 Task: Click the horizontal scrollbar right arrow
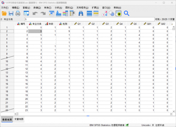pos(171,114)
